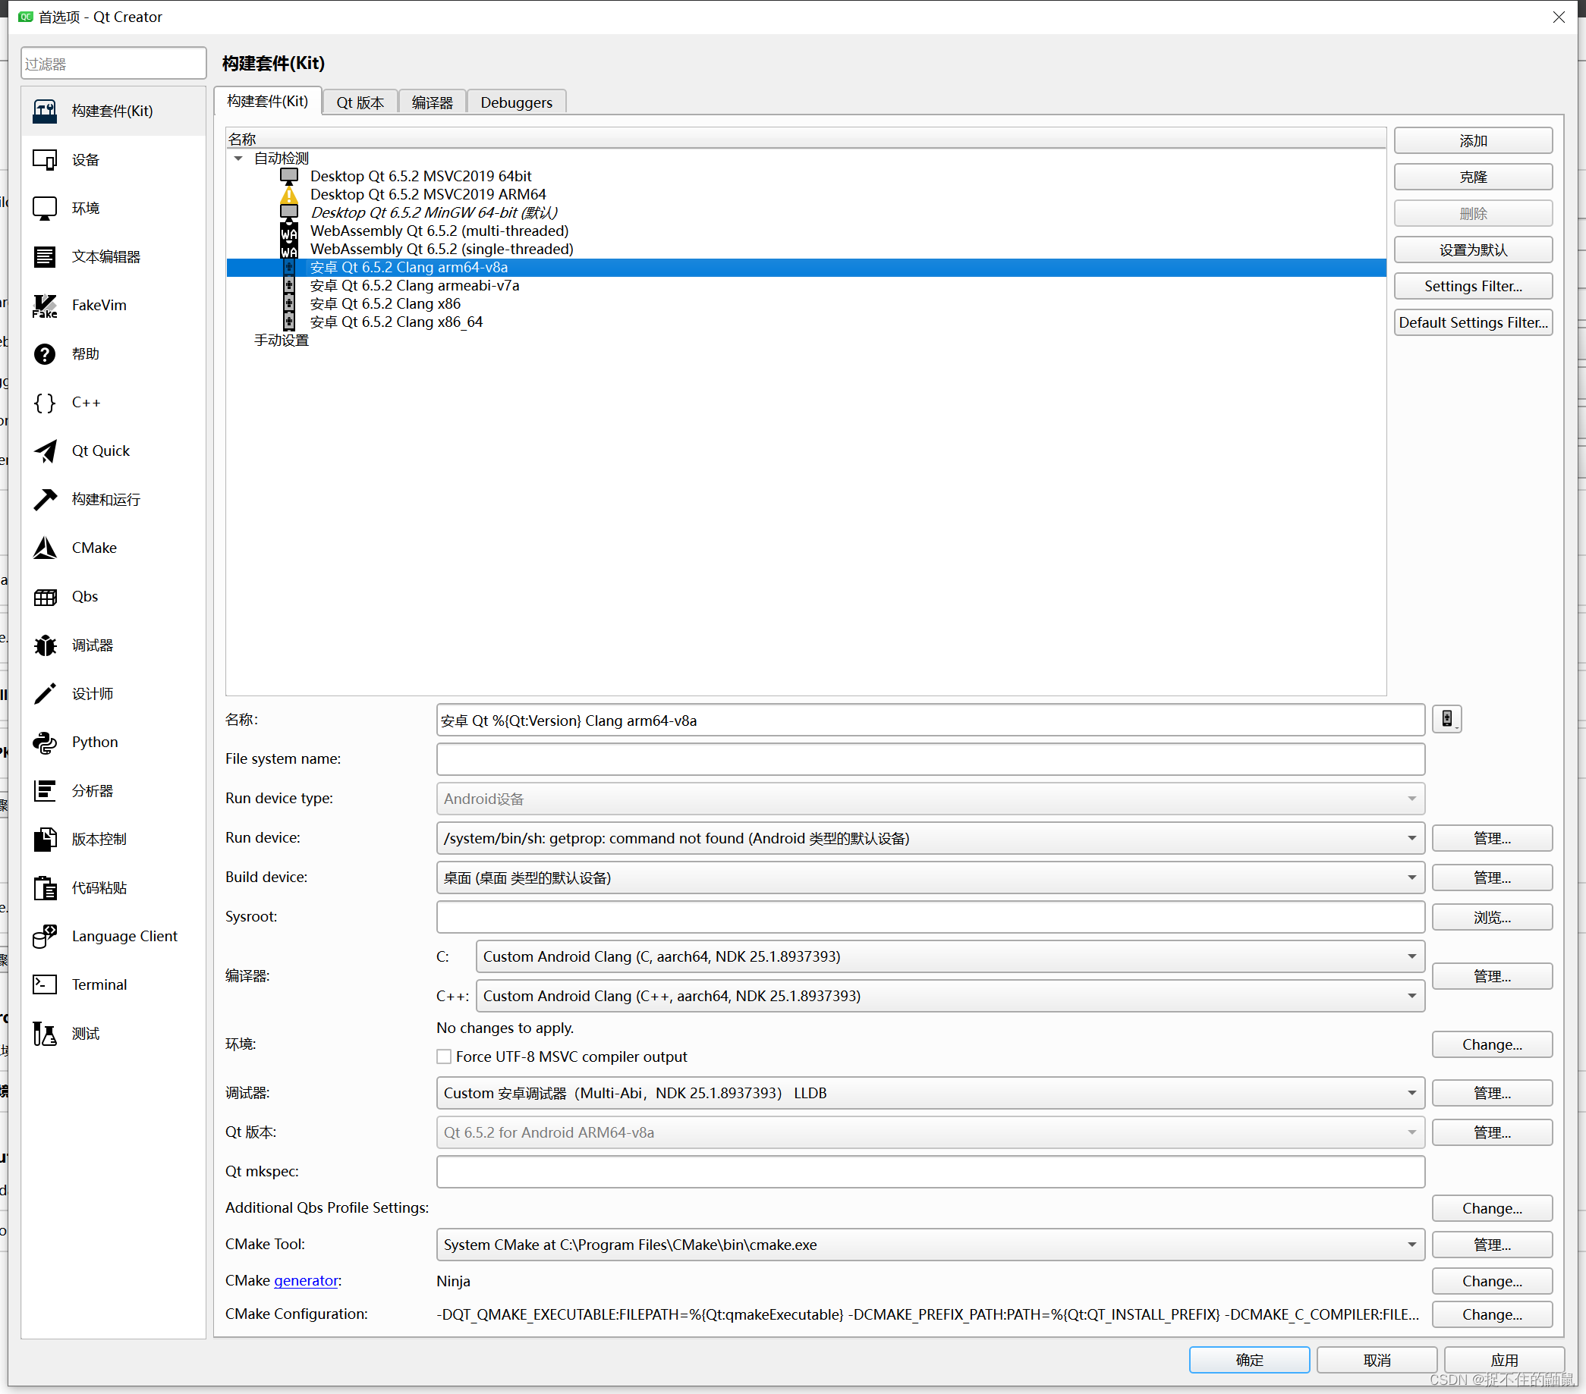
Task: Open the version control sidebar icon
Action: (45, 840)
